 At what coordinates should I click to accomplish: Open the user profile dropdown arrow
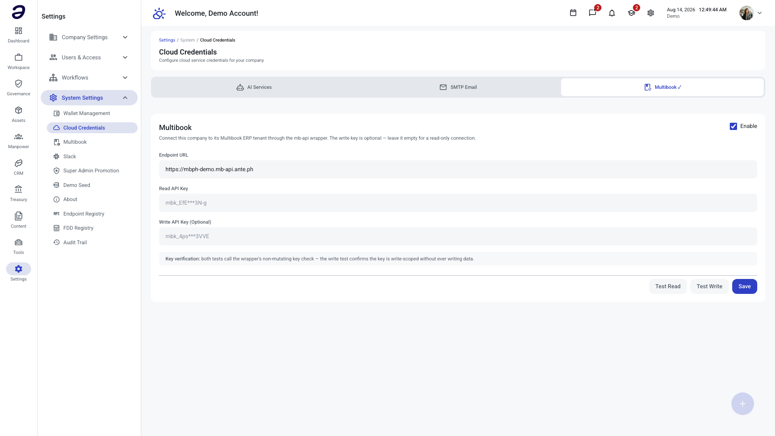[x=760, y=13]
